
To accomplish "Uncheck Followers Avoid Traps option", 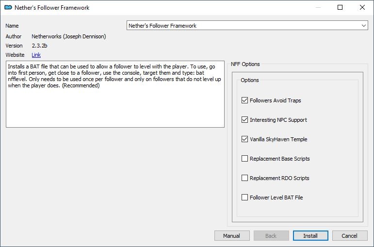I will [x=244, y=100].
